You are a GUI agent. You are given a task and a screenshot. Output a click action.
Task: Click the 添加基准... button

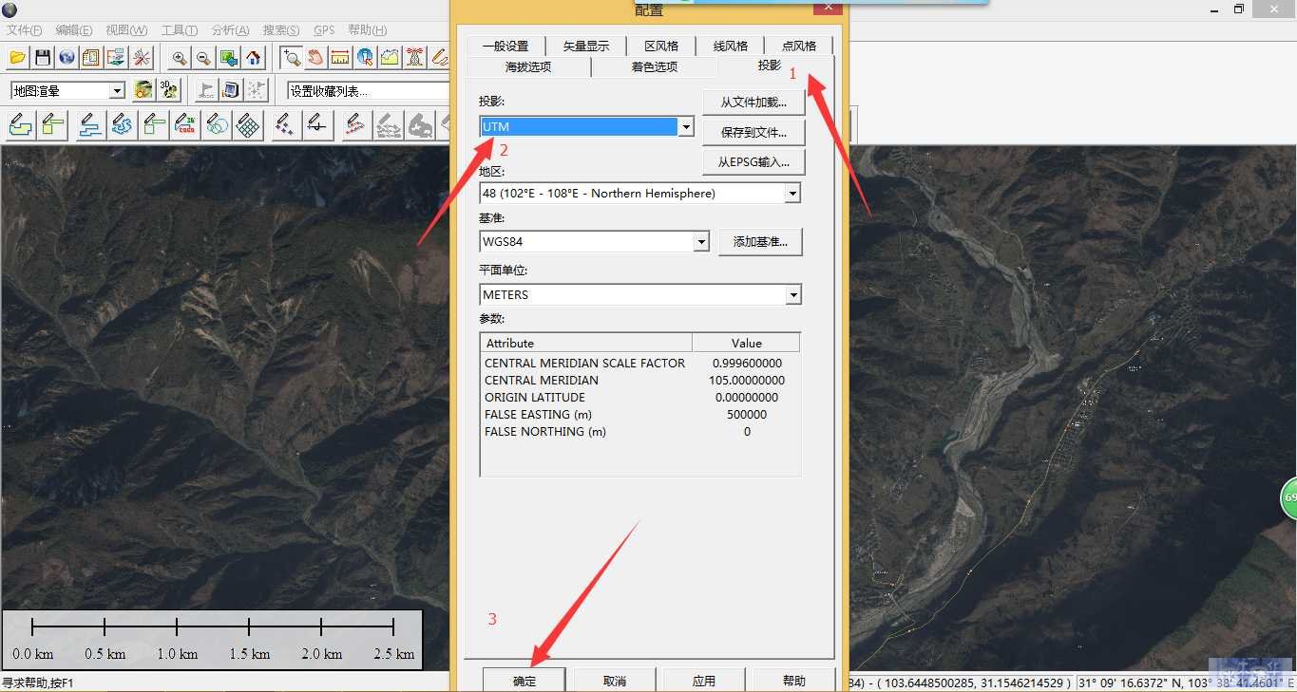(x=760, y=242)
